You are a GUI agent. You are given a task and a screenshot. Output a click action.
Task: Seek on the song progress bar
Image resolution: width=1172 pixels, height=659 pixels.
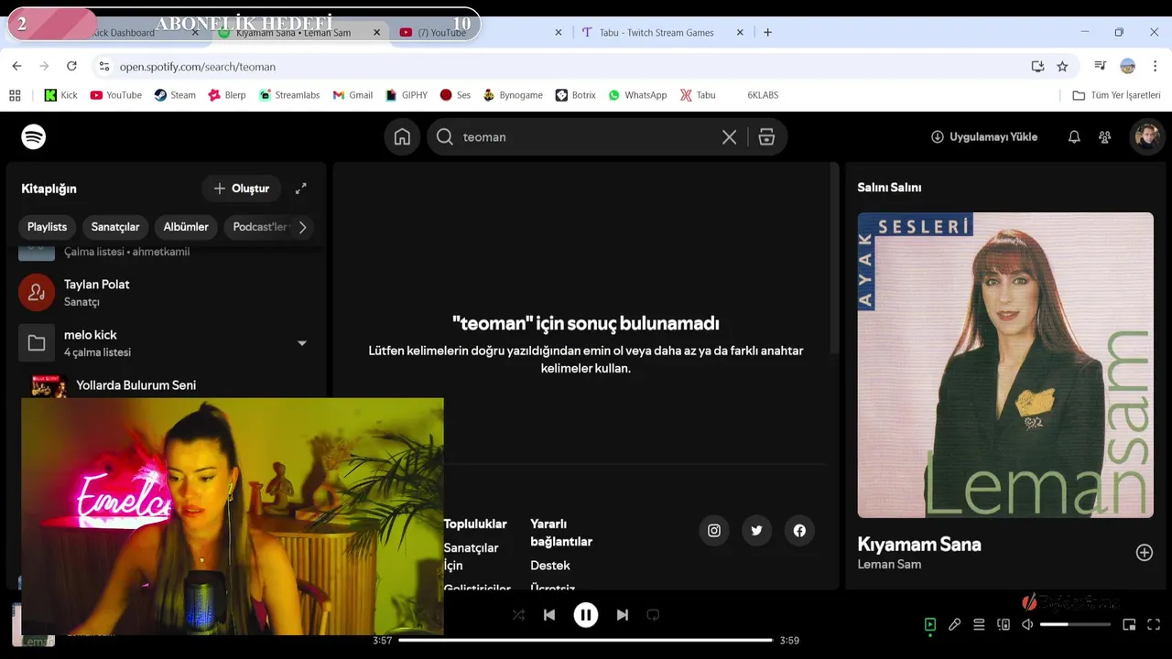(x=586, y=641)
